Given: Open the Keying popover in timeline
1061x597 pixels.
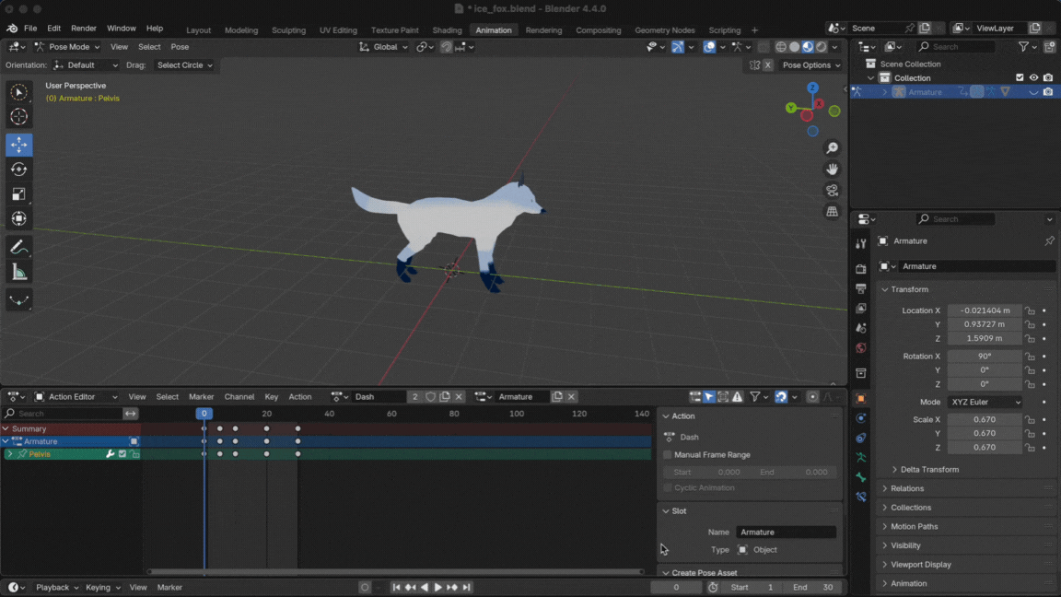Looking at the screenshot, I should tap(103, 588).
